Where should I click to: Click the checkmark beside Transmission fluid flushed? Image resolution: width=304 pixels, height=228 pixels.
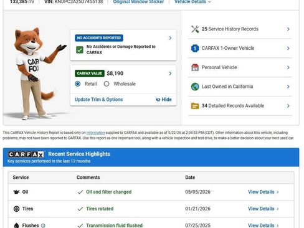(80, 226)
